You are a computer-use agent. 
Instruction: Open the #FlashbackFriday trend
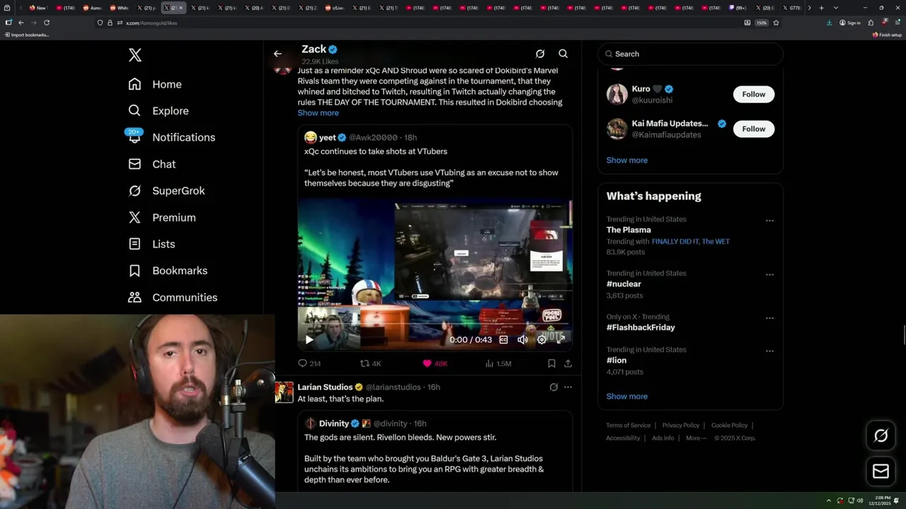[641, 327]
